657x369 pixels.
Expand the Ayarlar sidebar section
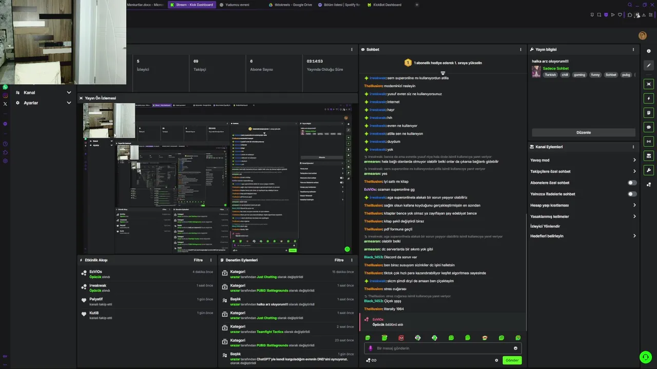(x=43, y=103)
